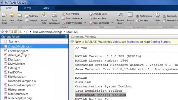
Task: Create a New Script
Action: 4,18
